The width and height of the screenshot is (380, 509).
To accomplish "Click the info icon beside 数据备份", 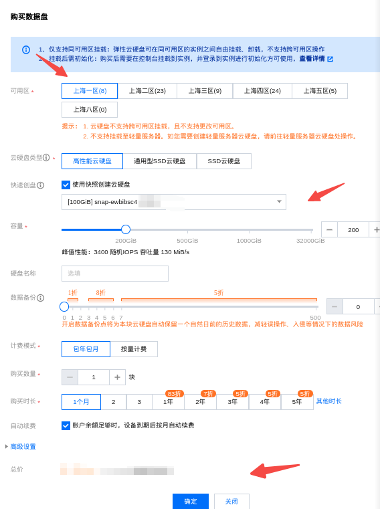I will (41, 298).
